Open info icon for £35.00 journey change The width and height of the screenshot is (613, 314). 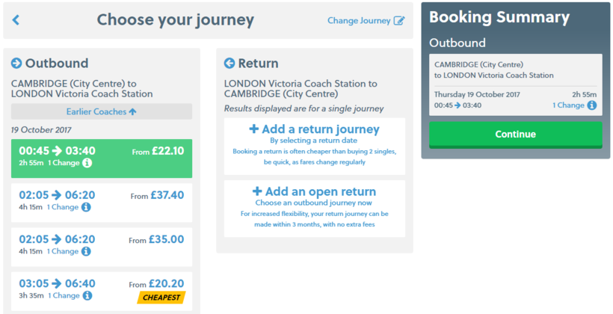click(86, 251)
